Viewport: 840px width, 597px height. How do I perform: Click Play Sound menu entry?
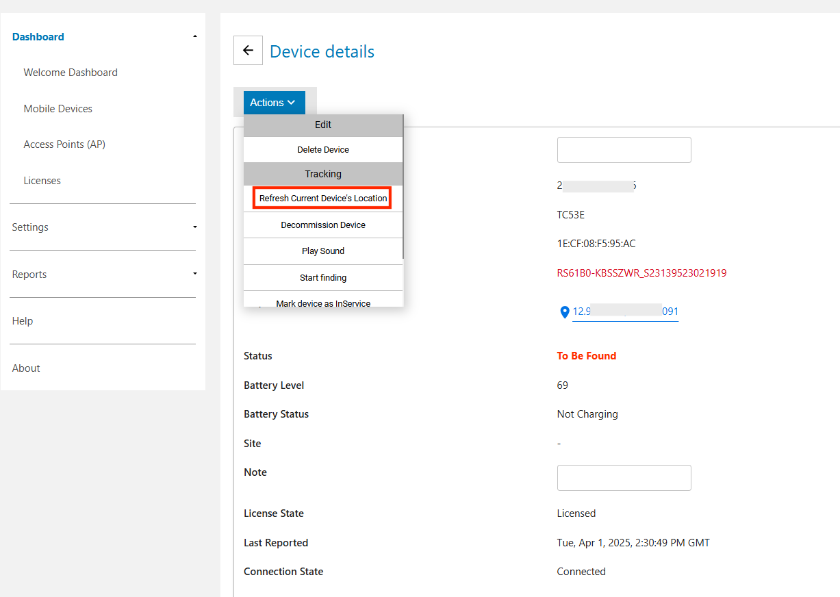(323, 251)
